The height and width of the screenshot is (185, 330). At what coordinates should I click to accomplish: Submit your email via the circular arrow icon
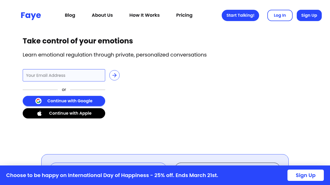point(114,75)
